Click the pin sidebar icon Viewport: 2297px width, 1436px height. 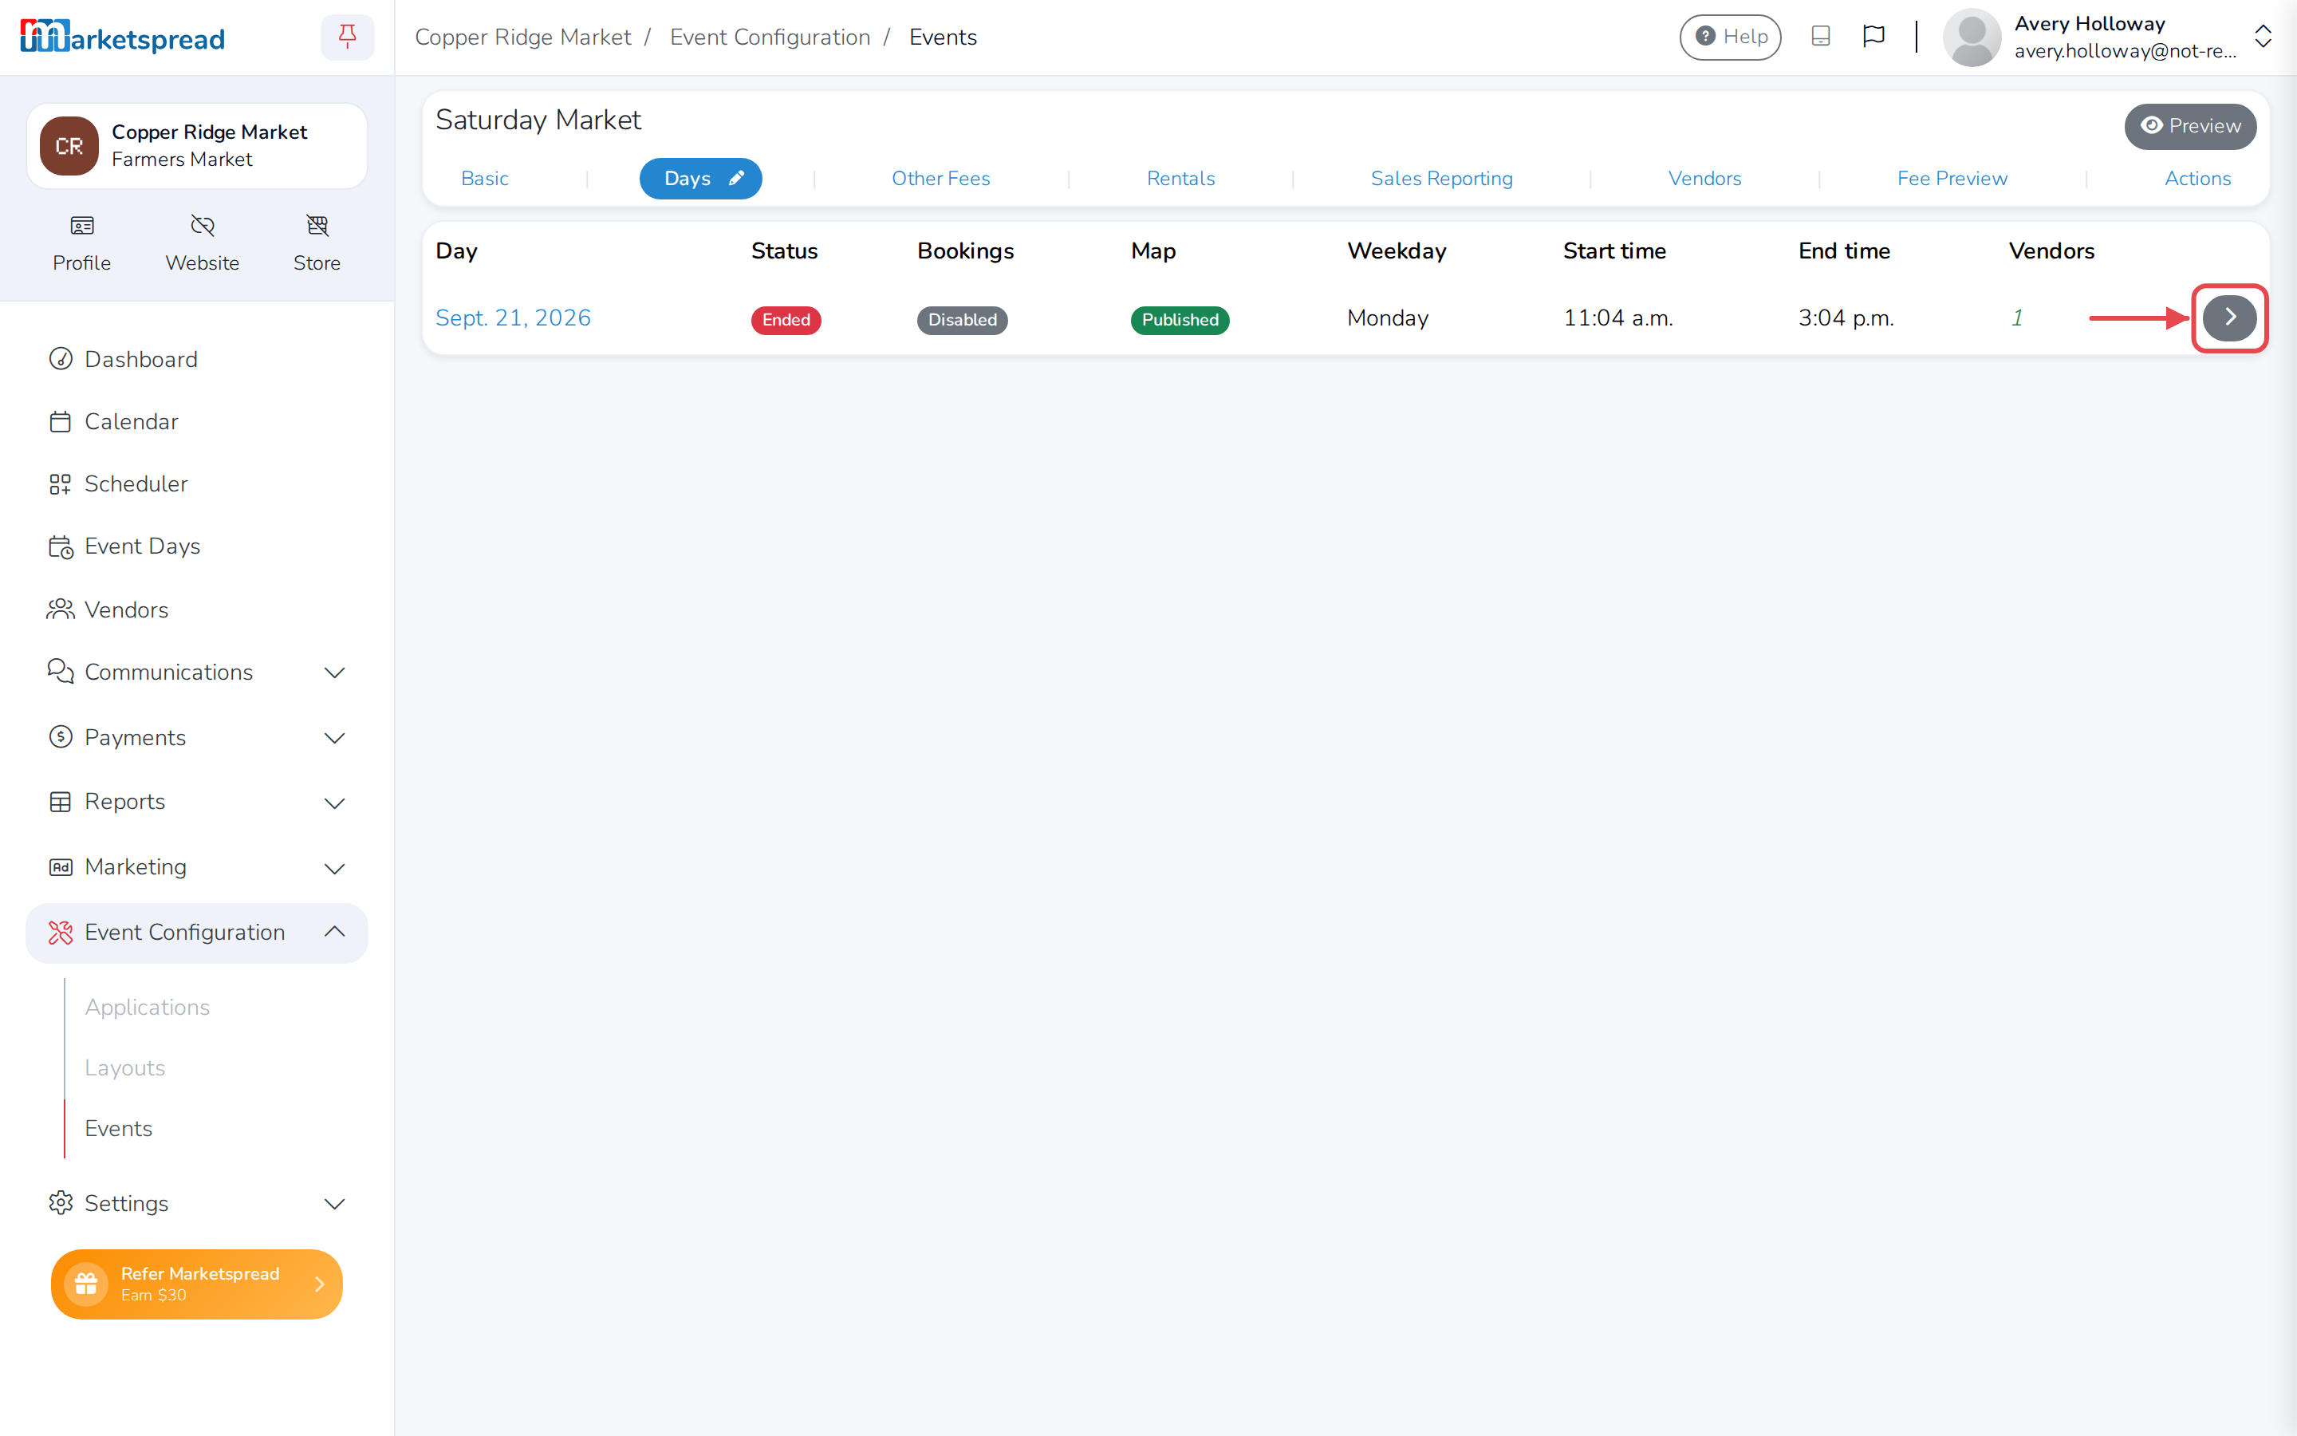tap(348, 37)
